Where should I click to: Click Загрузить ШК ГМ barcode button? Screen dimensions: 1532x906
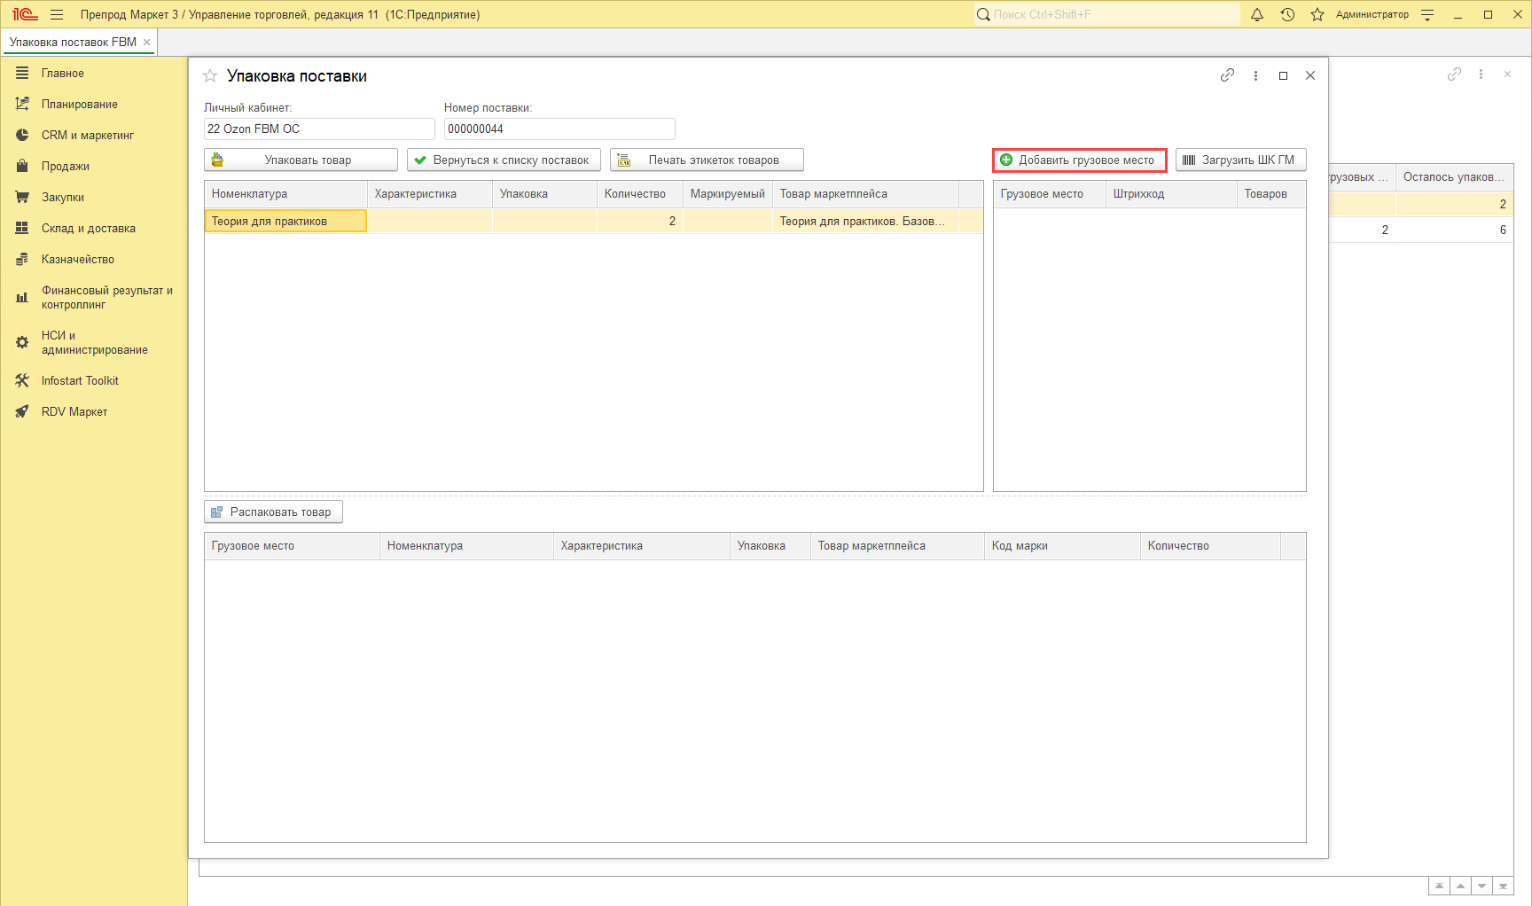(x=1240, y=160)
